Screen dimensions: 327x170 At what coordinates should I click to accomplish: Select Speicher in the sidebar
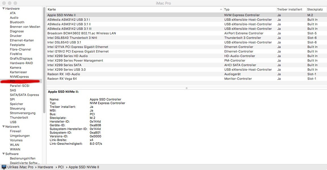[x=16, y=104]
